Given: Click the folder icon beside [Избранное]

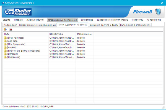Looking at the screenshot, I should (6, 57).
